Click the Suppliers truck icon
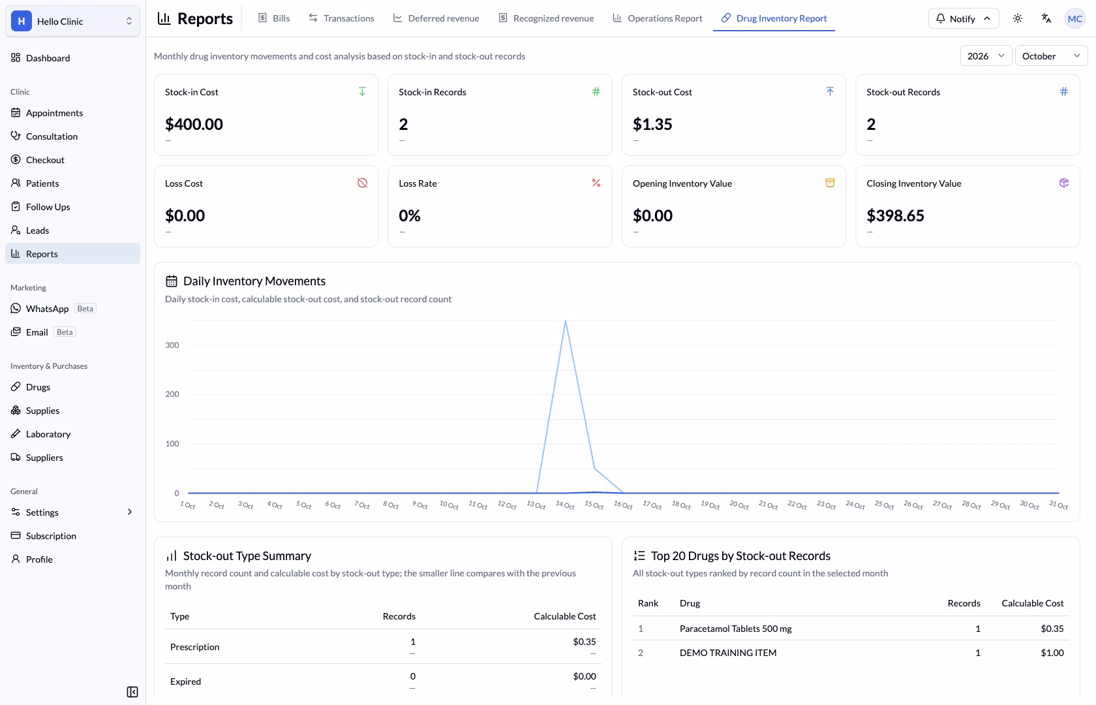This screenshot has width=1096, height=705. click(16, 457)
